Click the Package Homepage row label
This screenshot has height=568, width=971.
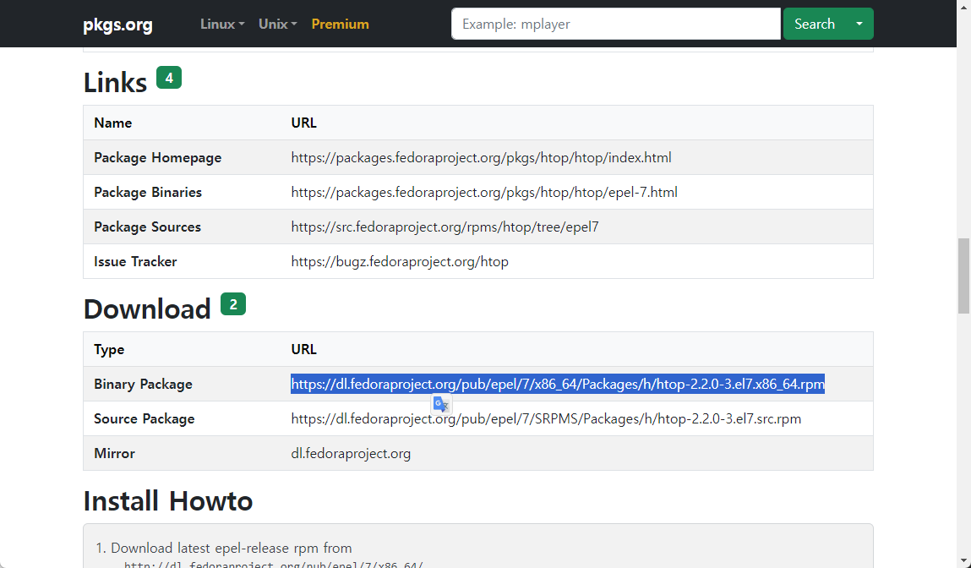pos(157,157)
